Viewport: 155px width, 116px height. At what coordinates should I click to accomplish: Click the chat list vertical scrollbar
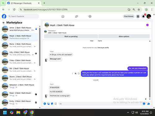tap(40, 47)
